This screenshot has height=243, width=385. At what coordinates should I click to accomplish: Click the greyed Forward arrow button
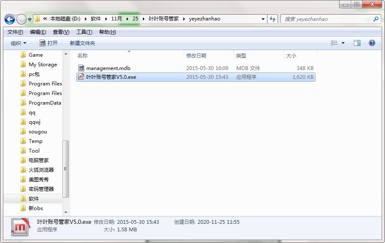[21, 19]
